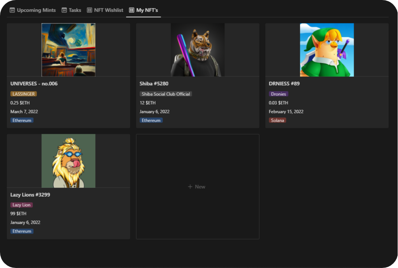Viewport: 398px width, 268px height.
Task: Click the DRNIESS #89 card title
Action: [284, 84]
